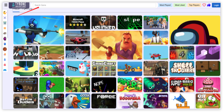Open the Goose Game.io thumbnail
This screenshot has height=112, width=223.
[x=78, y=101]
